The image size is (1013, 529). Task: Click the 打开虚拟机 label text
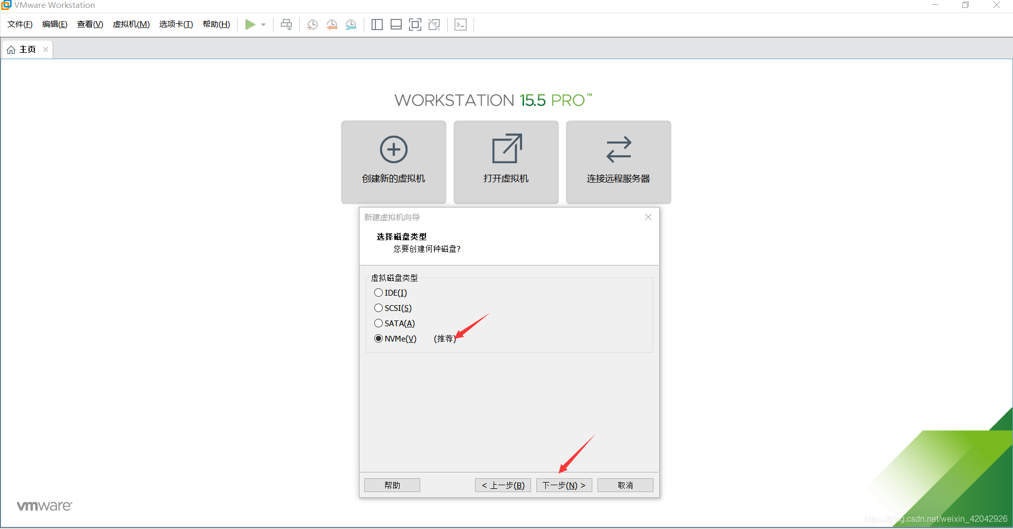[x=506, y=178]
